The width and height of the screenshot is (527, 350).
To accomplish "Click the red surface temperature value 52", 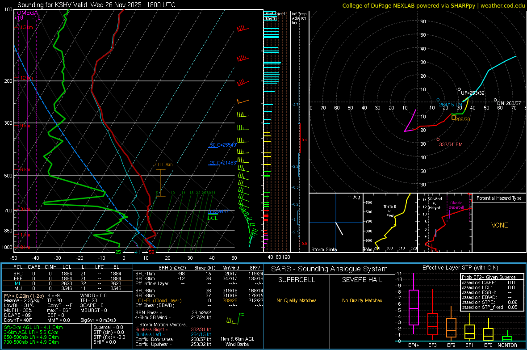I will (x=151, y=252).
